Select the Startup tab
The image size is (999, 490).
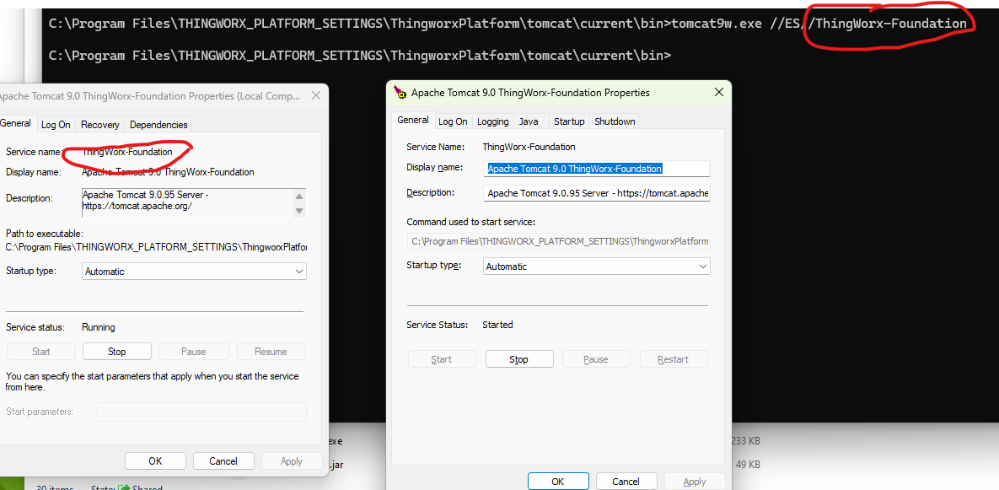[x=569, y=121]
